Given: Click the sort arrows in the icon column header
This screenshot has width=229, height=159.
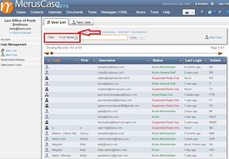Looking at the screenshot, I should pyautogui.click(x=48, y=60).
